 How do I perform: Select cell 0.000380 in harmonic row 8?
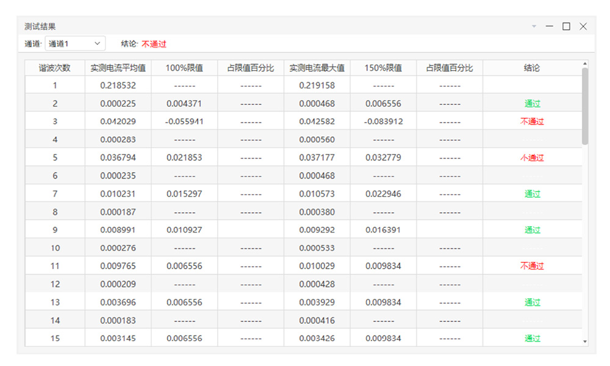[x=317, y=212]
